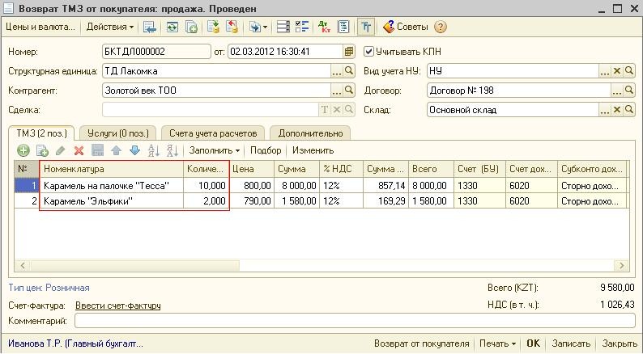
Task: Open the Печать dropdown
Action: pyautogui.click(x=497, y=343)
